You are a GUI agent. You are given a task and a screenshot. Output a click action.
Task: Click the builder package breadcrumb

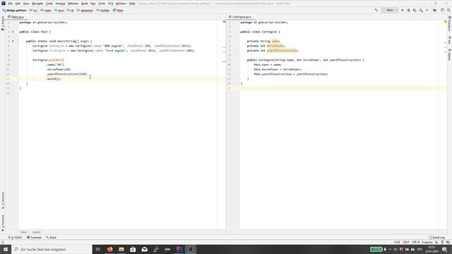(103, 11)
